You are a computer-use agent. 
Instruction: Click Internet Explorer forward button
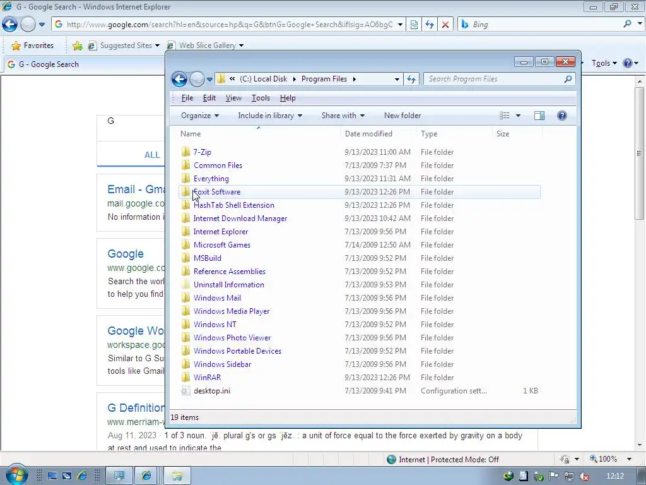[x=28, y=25]
